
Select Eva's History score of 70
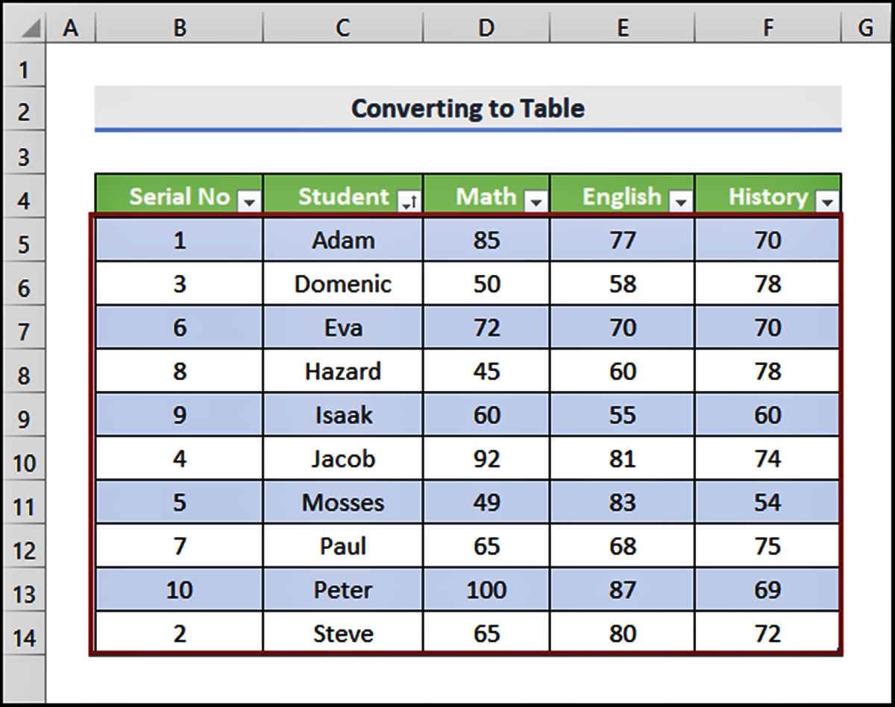(767, 327)
